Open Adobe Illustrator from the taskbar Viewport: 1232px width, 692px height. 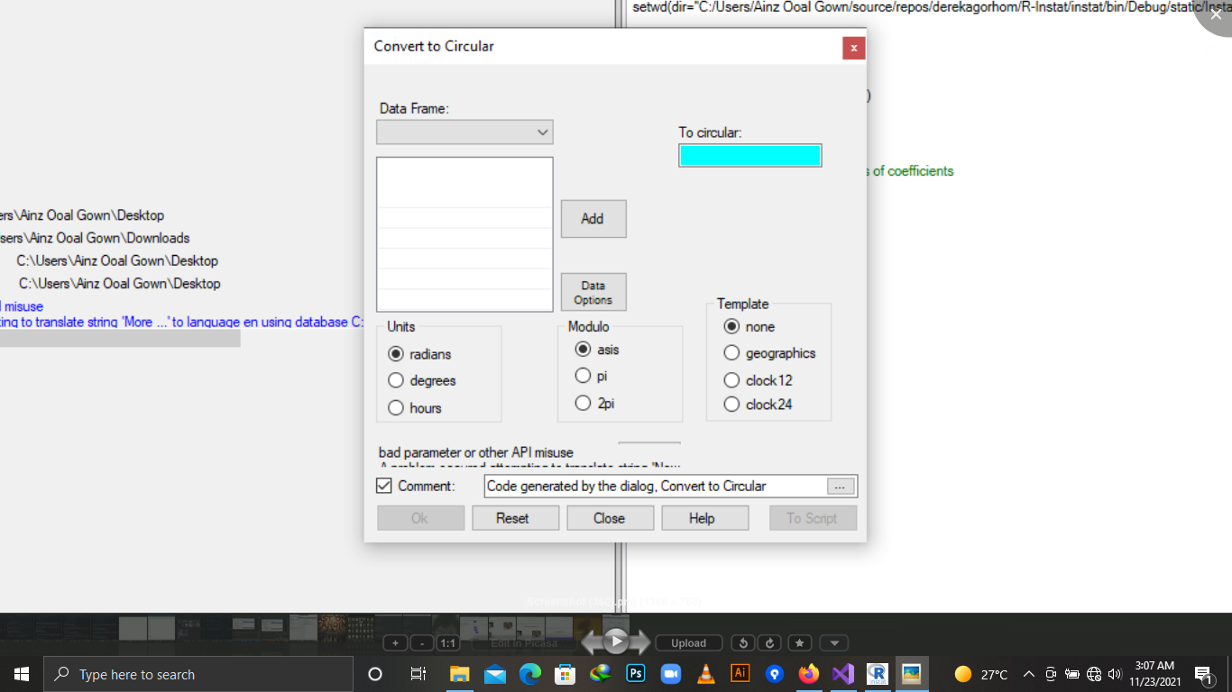click(x=740, y=673)
